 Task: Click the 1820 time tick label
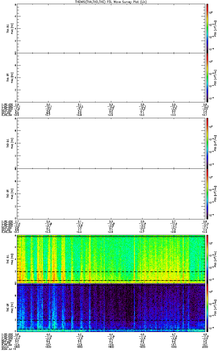pos(48,347)
